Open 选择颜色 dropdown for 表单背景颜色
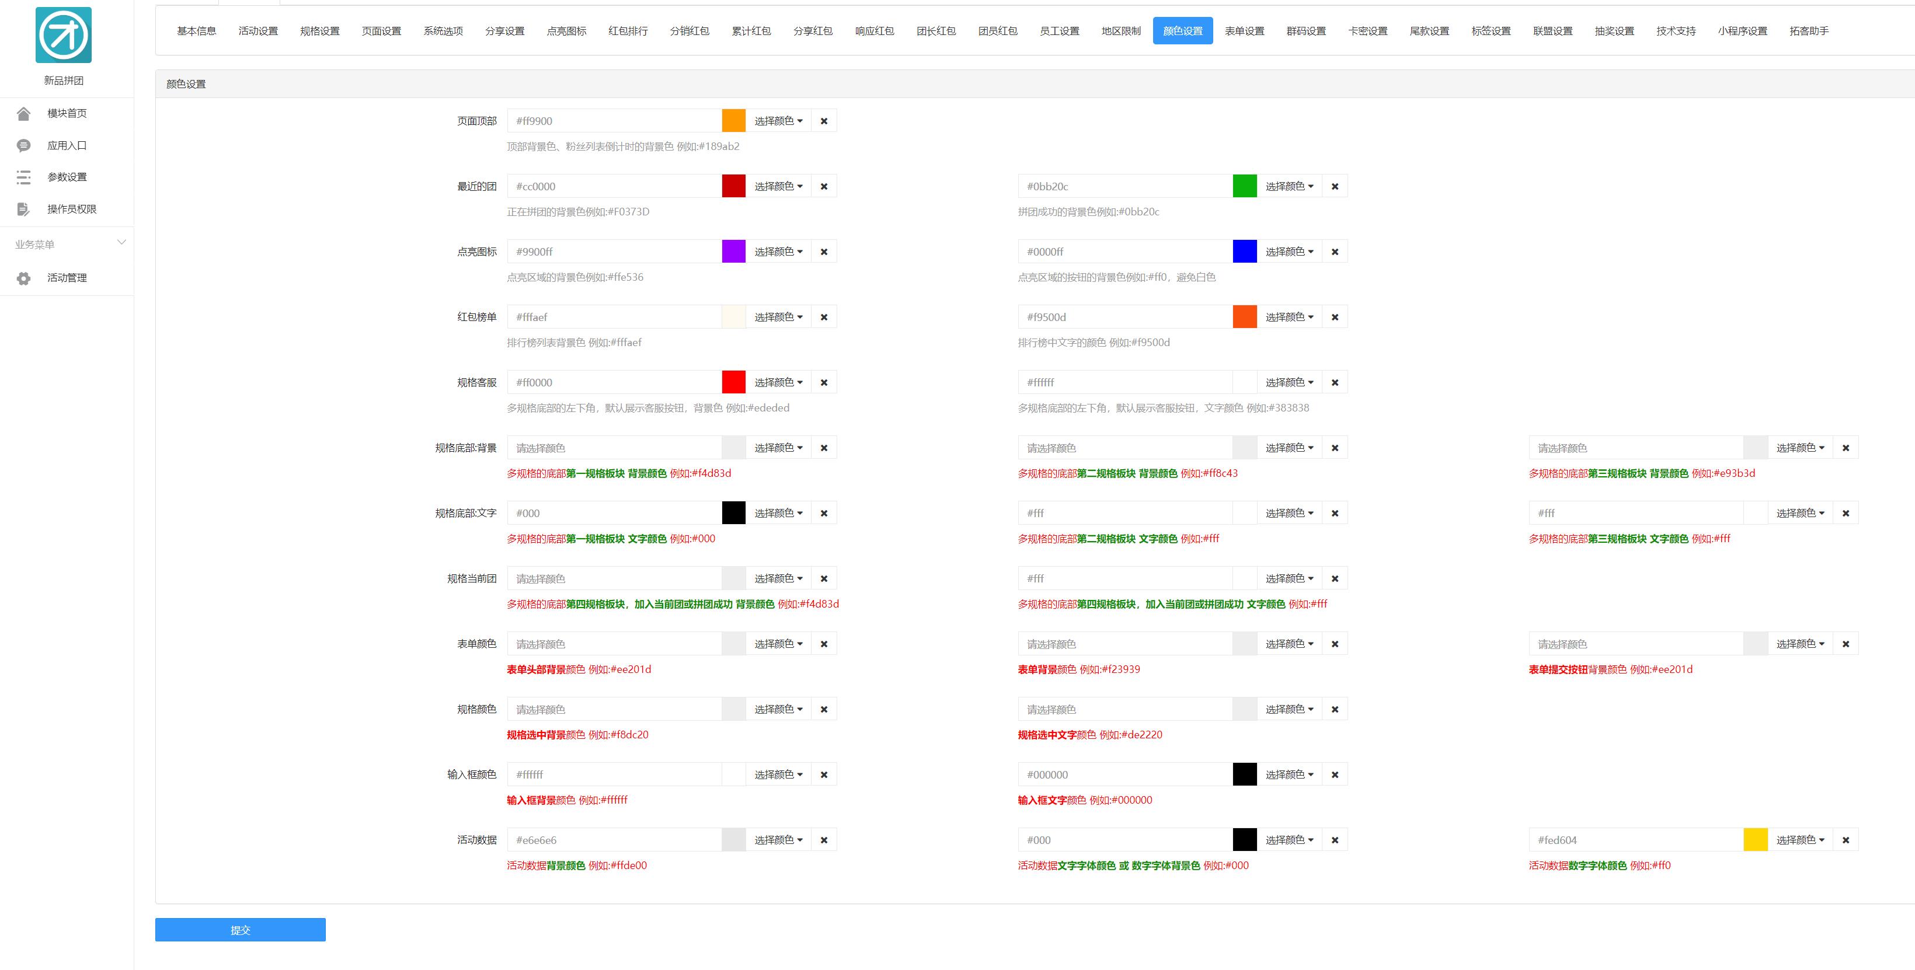 click(x=1290, y=644)
